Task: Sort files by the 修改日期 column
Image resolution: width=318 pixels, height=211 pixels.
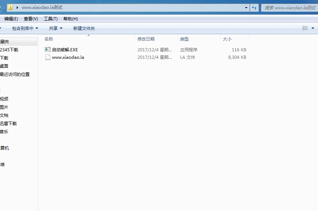Action: pyautogui.click(x=146, y=39)
